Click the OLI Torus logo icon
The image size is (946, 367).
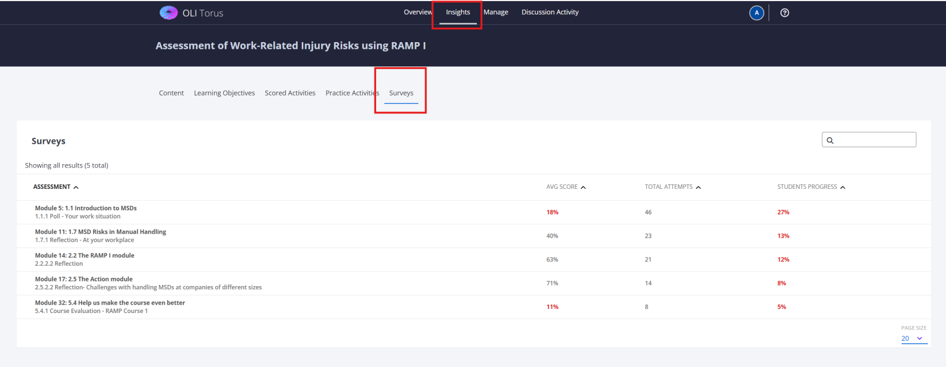click(x=168, y=13)
